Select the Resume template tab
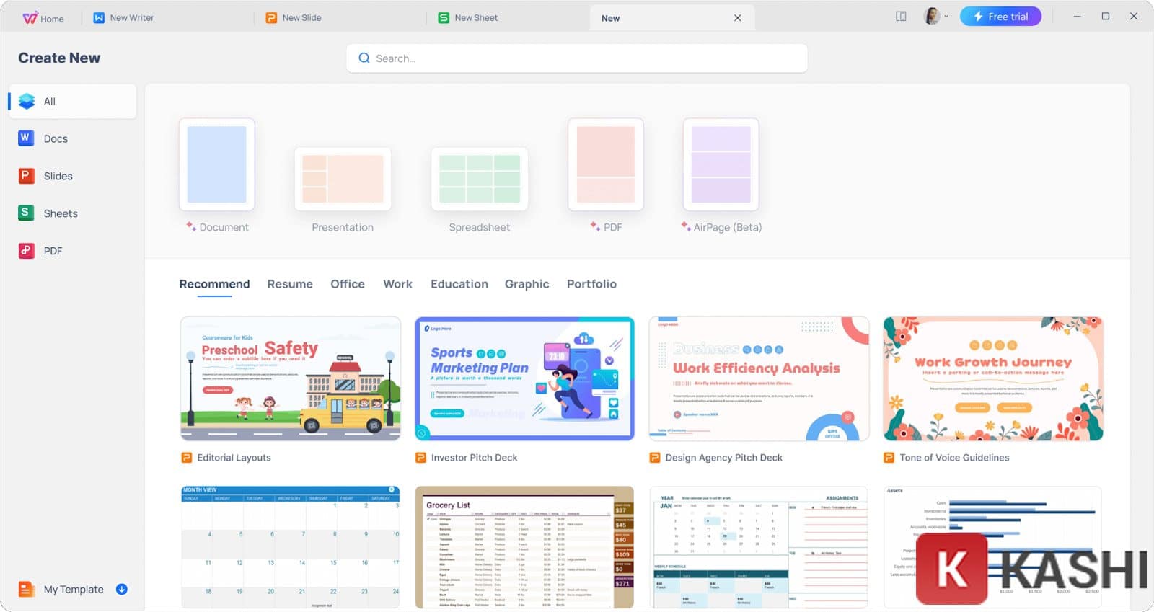Image resolution: width=1154 pixels, height=612 pixels. point(290,284)
